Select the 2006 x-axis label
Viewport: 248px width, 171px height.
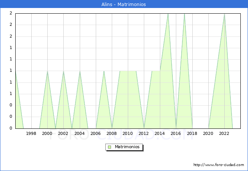click(96, 133)
